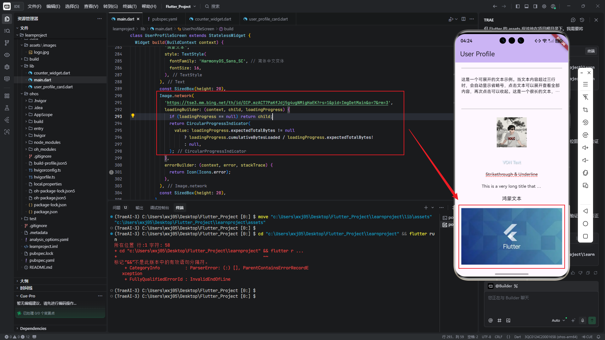Open the Explorer icon in activity bar

pos(7,19)
